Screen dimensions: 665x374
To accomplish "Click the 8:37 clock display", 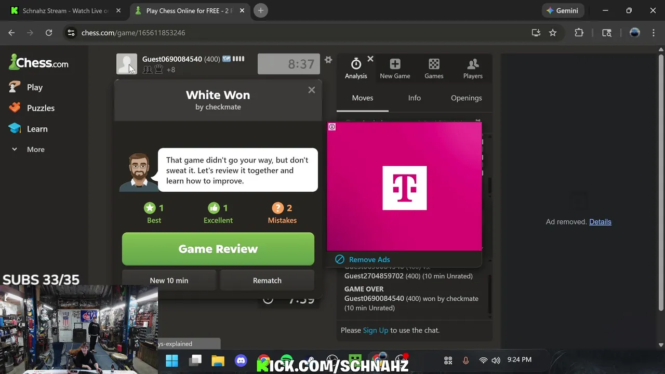I will 289,64.
